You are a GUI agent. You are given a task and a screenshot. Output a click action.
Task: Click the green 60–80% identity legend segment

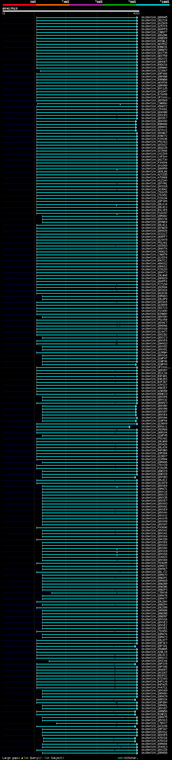pyautogui.click(x=119, y=5)
